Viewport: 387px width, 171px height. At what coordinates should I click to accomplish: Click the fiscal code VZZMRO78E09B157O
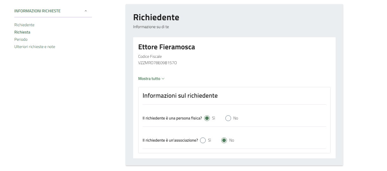click(x=157, y=63)
